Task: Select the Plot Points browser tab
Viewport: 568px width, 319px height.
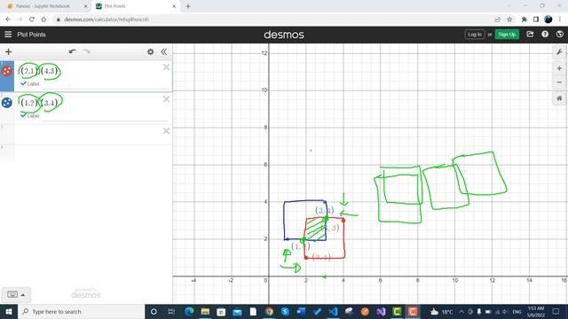Action: pyautogui.click(x=136, y=6)
